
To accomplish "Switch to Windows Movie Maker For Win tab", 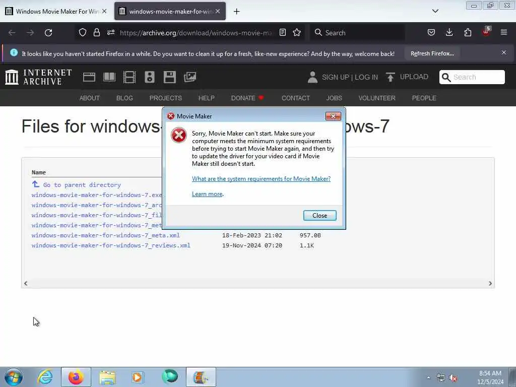I will [56, 11].
